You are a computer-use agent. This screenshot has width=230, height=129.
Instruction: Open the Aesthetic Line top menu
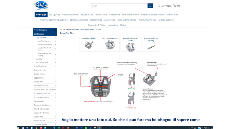pos(87,15)
